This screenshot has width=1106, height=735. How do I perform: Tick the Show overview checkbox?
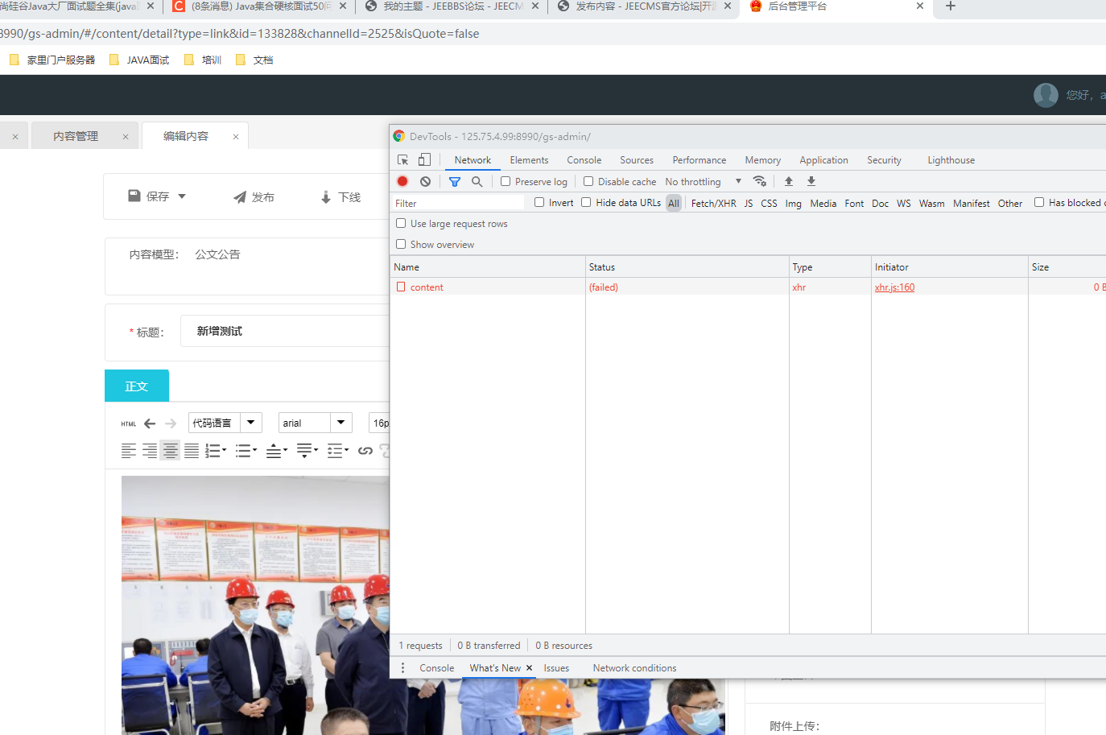click(x=401, y=244)
